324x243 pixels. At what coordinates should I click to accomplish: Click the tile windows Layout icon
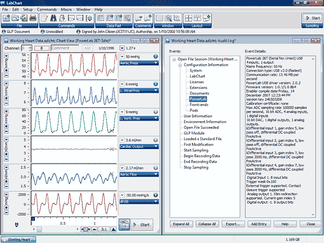click(x=188, y=18)
